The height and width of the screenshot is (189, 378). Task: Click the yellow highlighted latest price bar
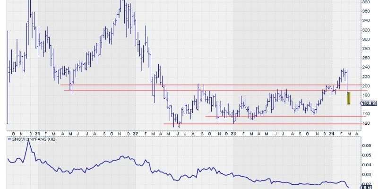[x=349, y=98]
